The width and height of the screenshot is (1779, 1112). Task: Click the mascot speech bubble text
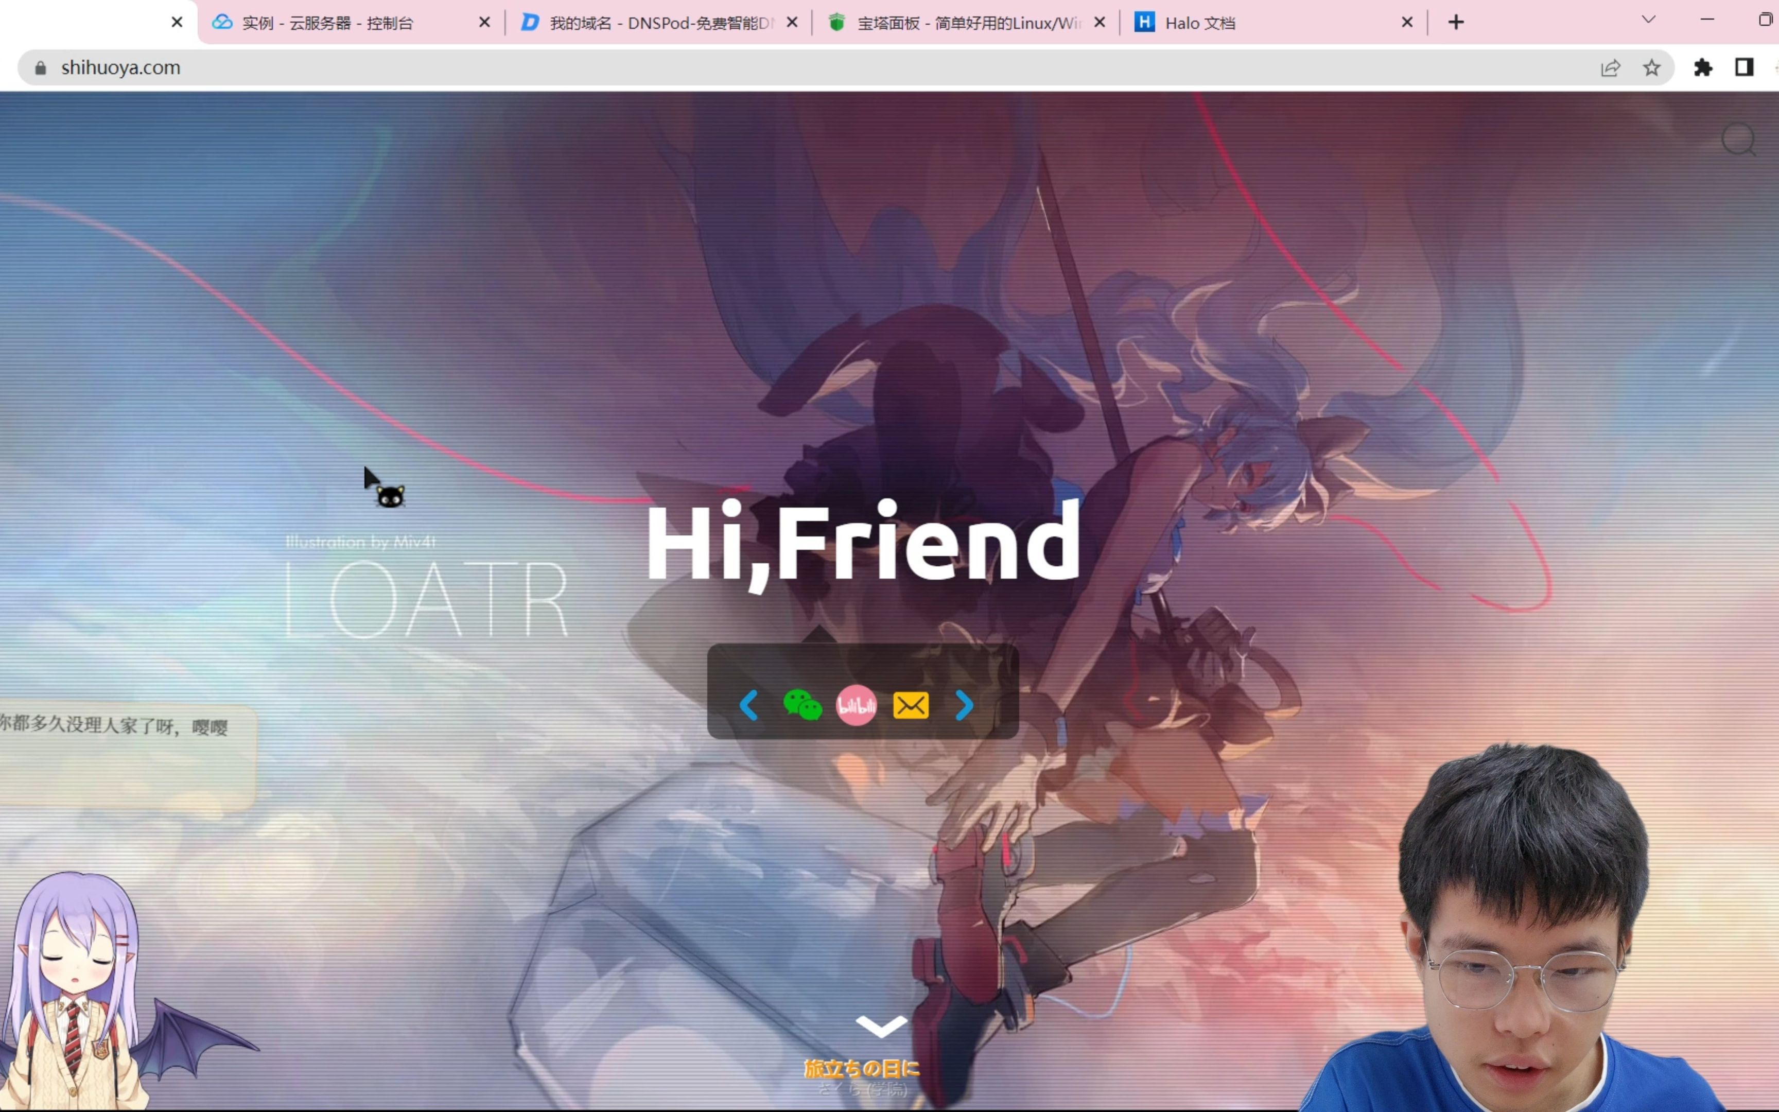click(x=114, y=725)
